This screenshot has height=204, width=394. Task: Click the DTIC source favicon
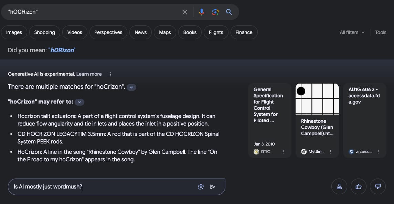(256, 152)
